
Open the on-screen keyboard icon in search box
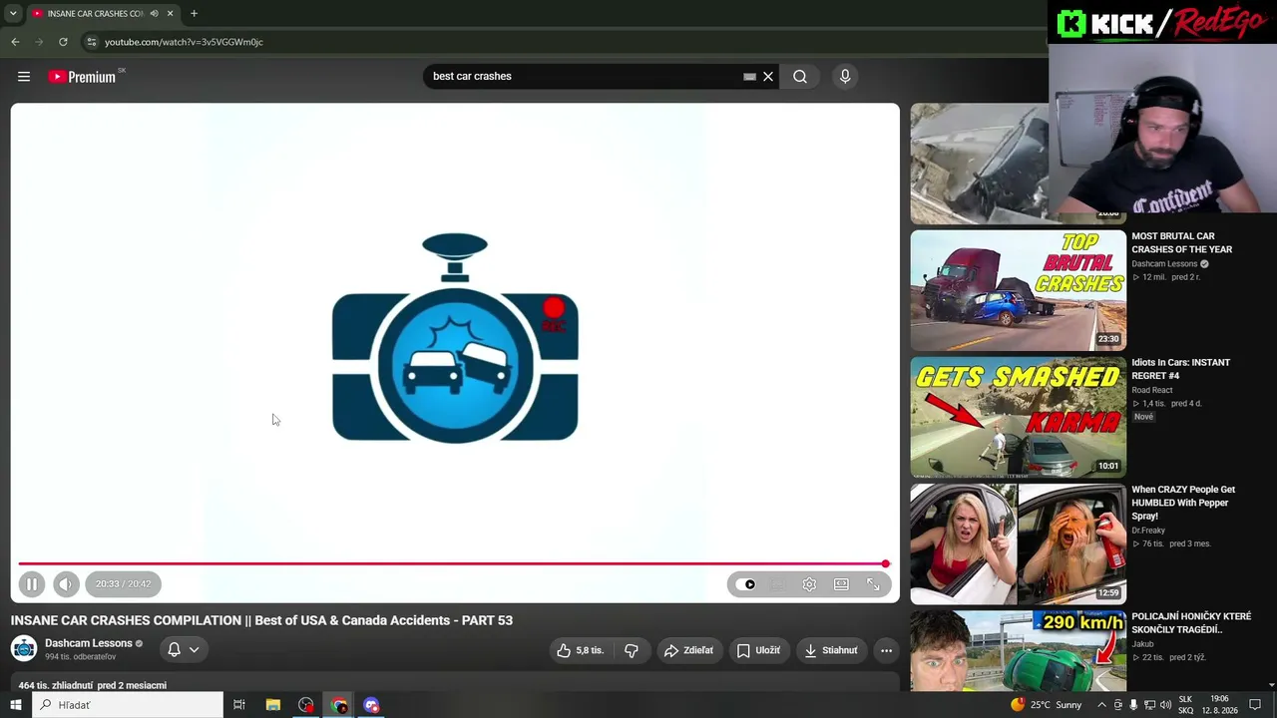coord(749,77)
